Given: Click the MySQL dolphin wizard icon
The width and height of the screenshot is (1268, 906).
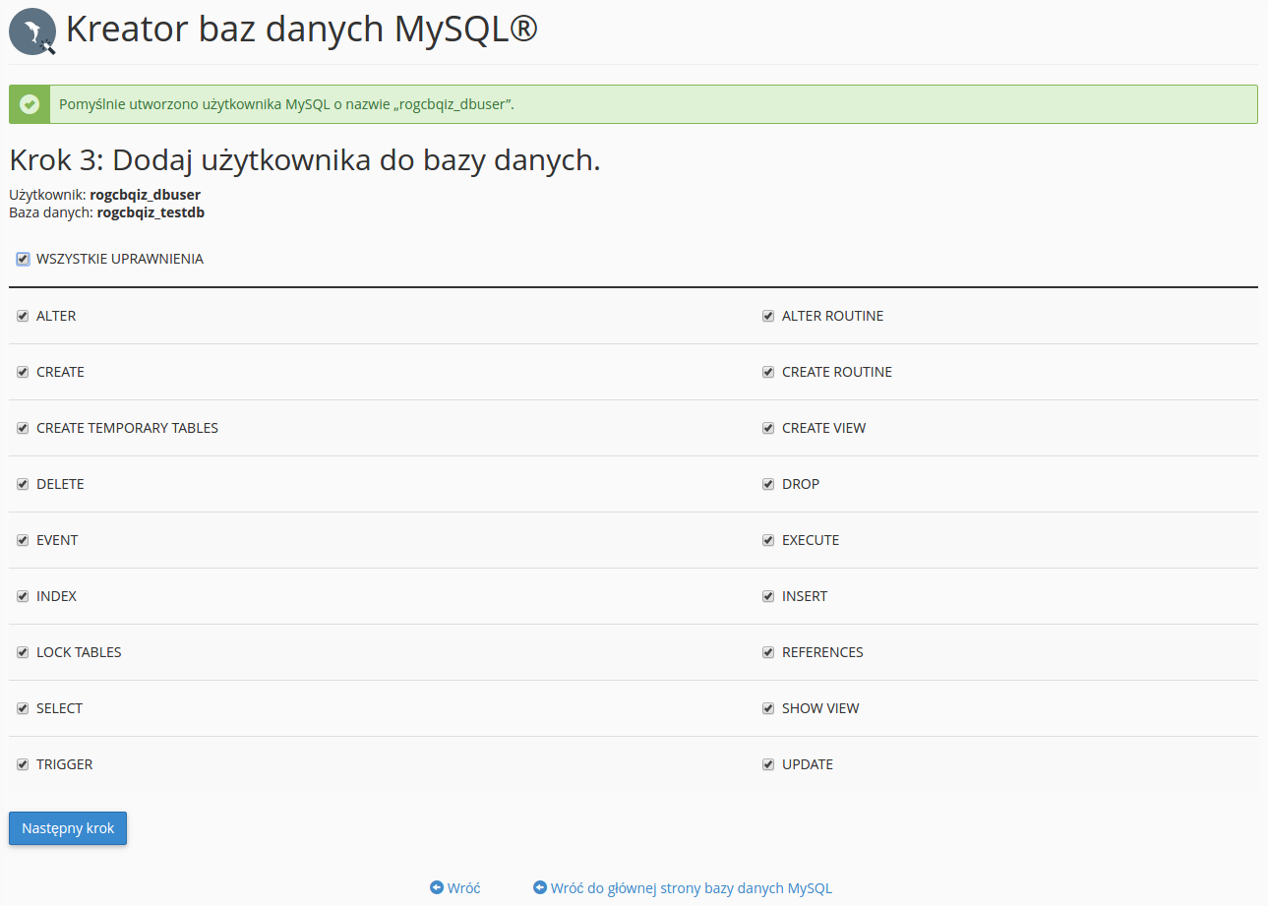Looking at the screenshot, I should click(x=32, y=31).
